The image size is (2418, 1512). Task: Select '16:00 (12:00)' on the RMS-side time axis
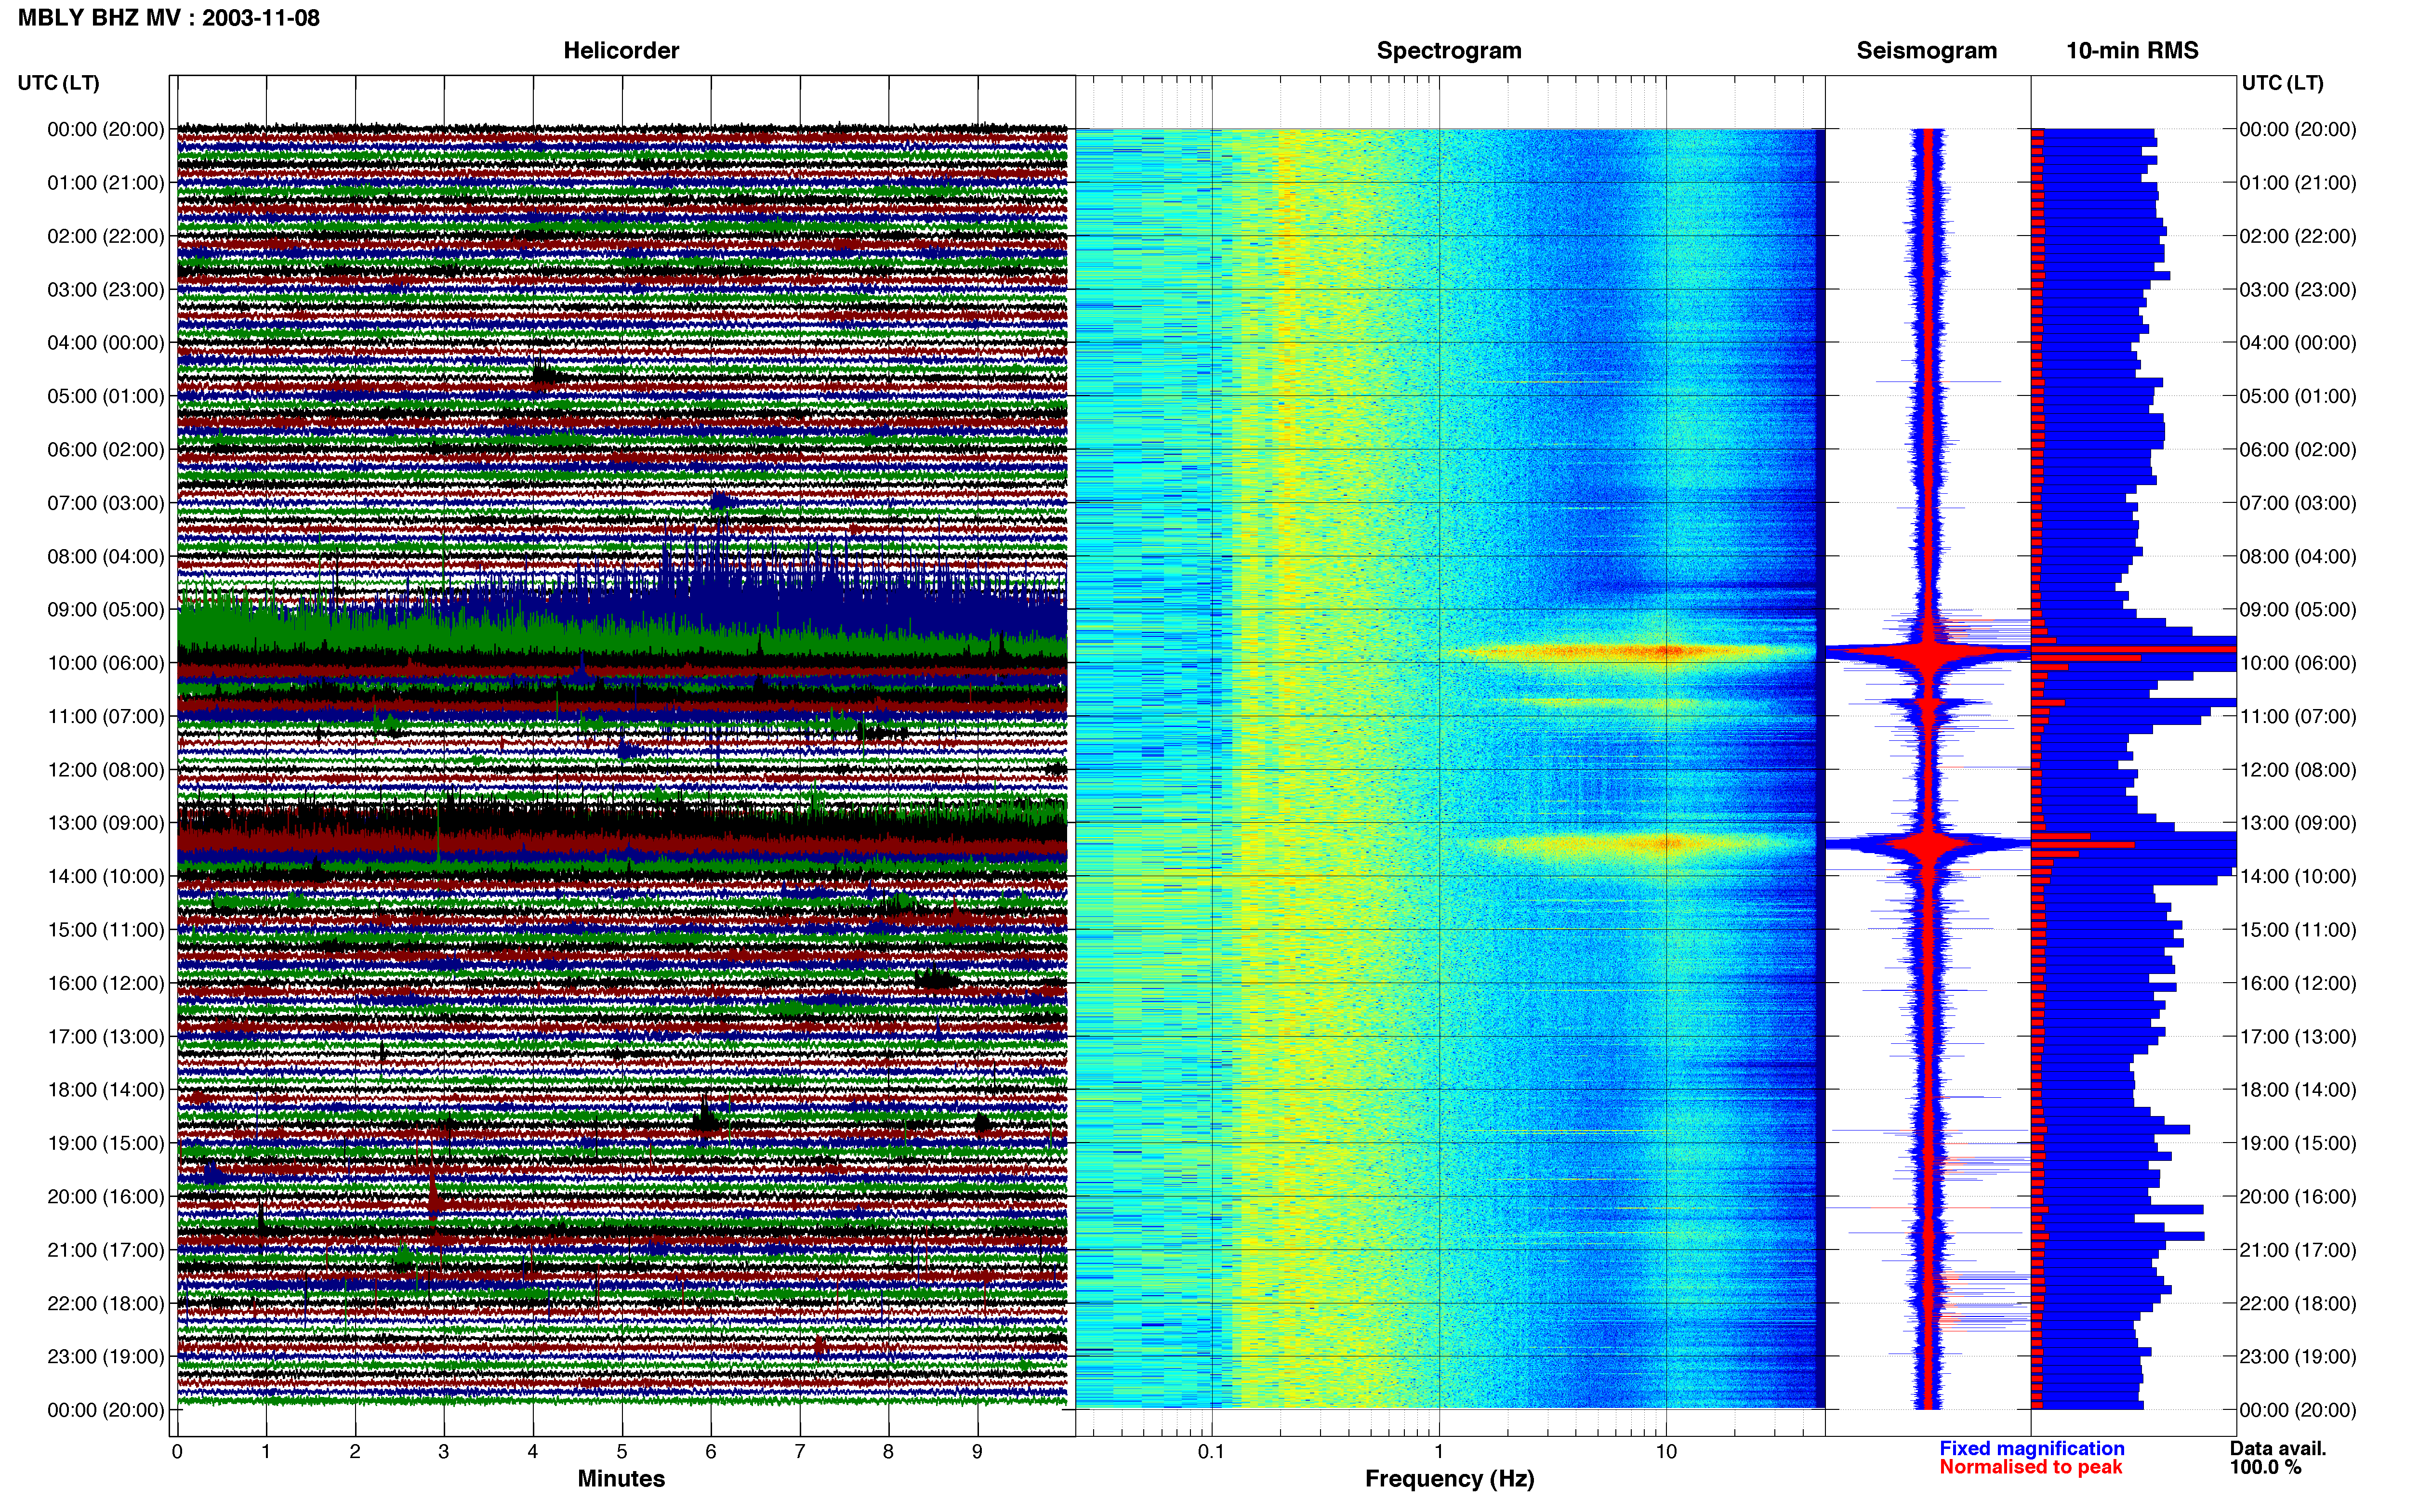2298,983
